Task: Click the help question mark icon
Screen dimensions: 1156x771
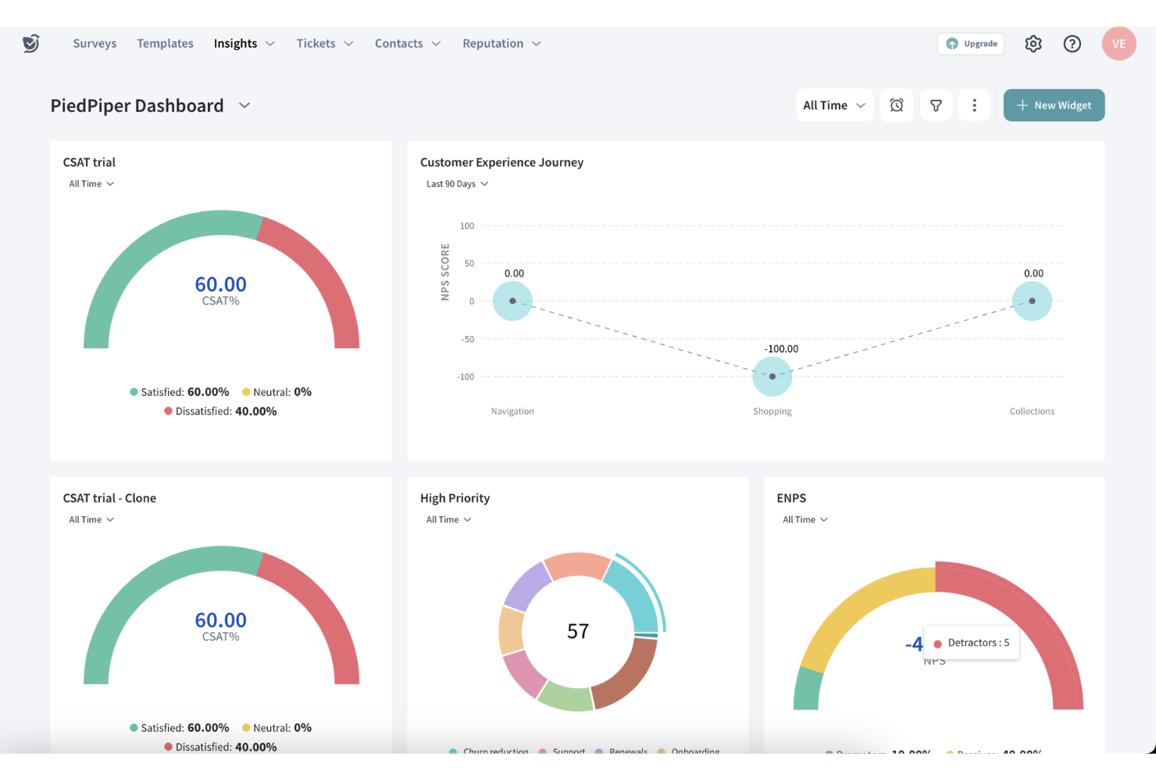Action: (x=1072, y=43)
